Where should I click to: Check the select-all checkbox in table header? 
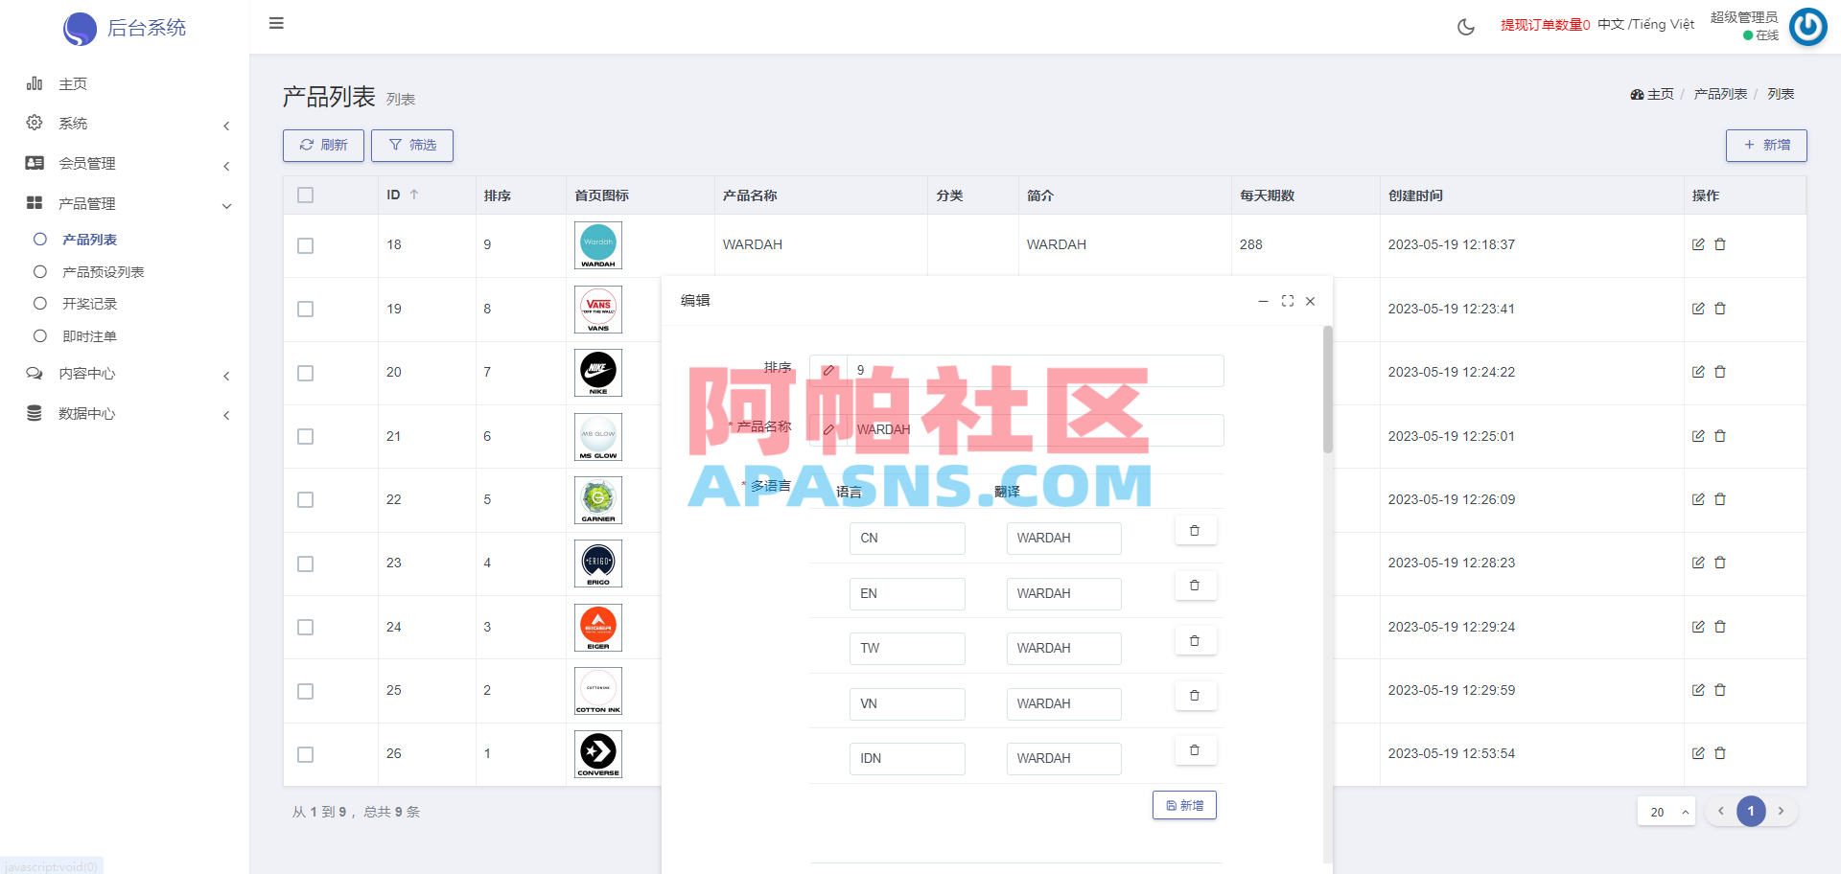(305, 195)
